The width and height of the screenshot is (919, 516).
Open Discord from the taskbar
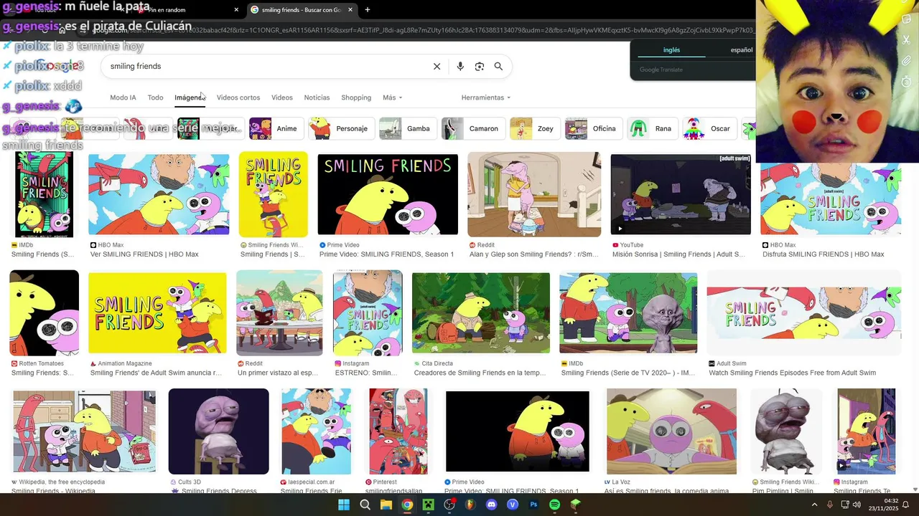click(x=491, y=505)
